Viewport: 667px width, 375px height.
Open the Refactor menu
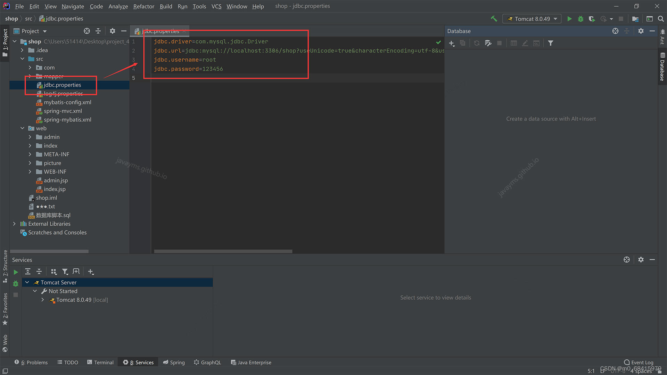(x=143, y=6)
